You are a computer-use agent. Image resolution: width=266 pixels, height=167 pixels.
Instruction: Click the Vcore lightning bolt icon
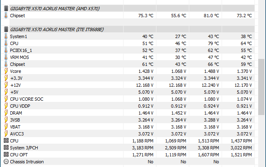point(6,71)
